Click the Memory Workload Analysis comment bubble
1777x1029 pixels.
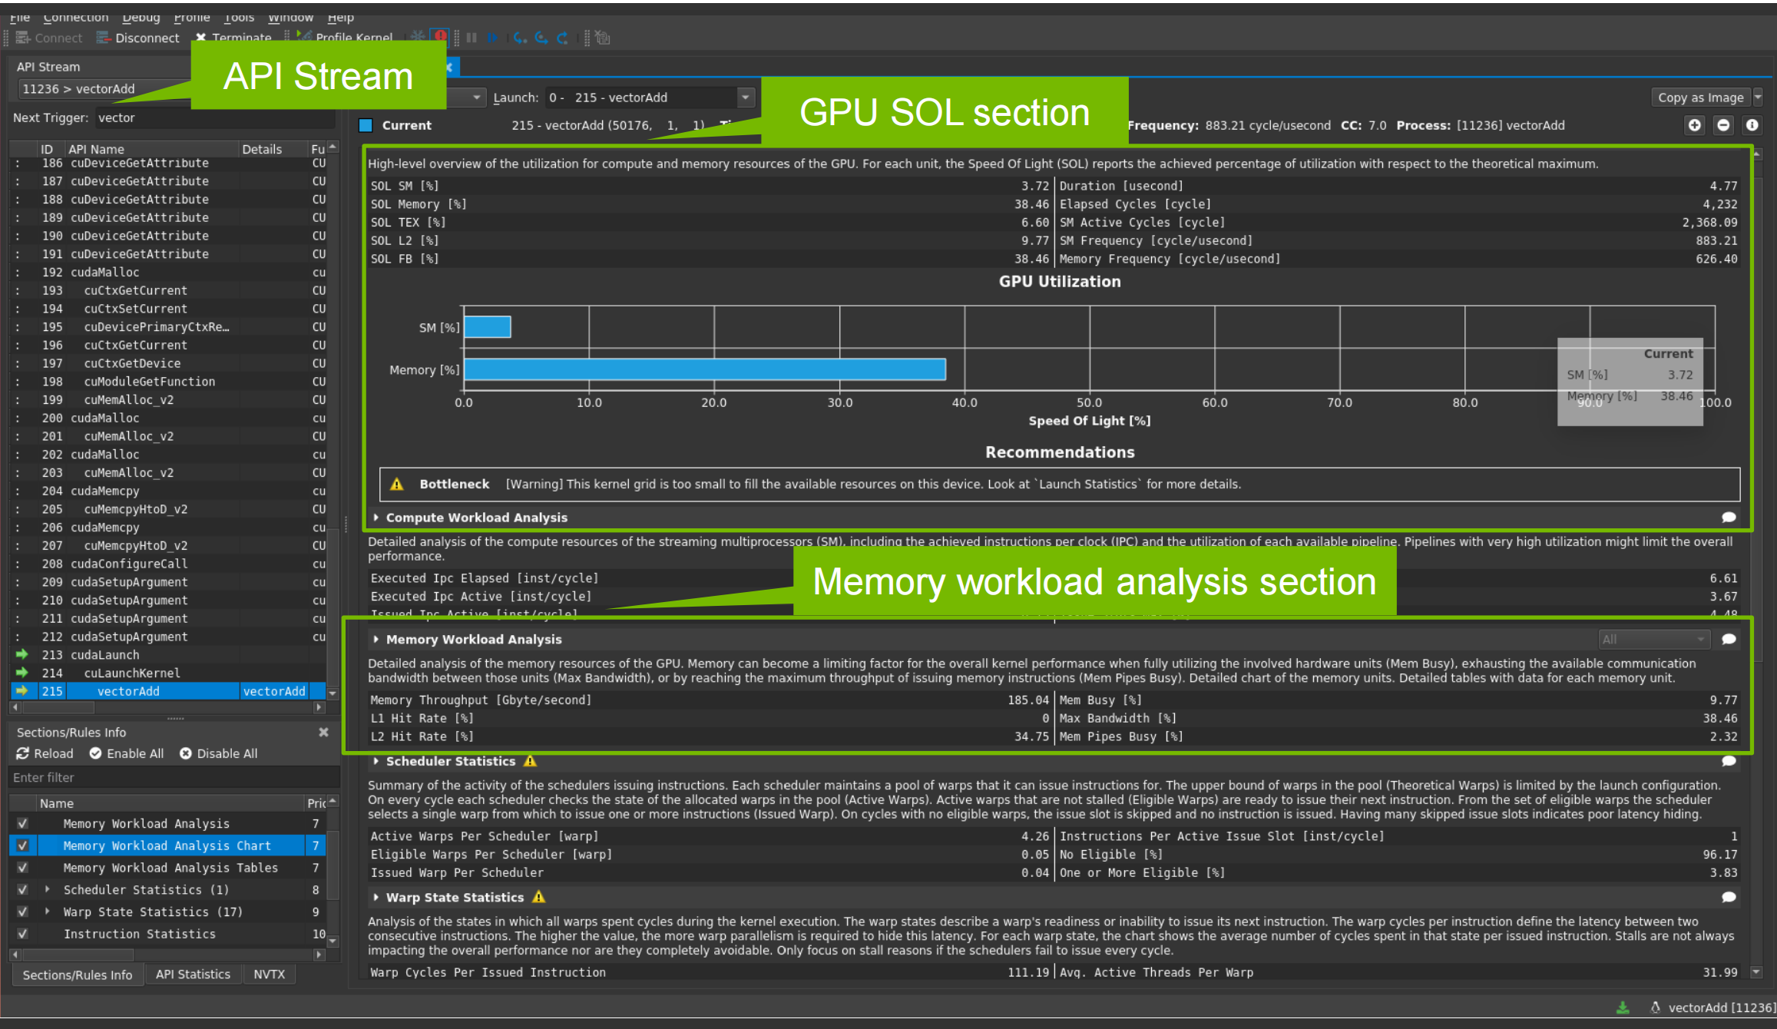1729,639
